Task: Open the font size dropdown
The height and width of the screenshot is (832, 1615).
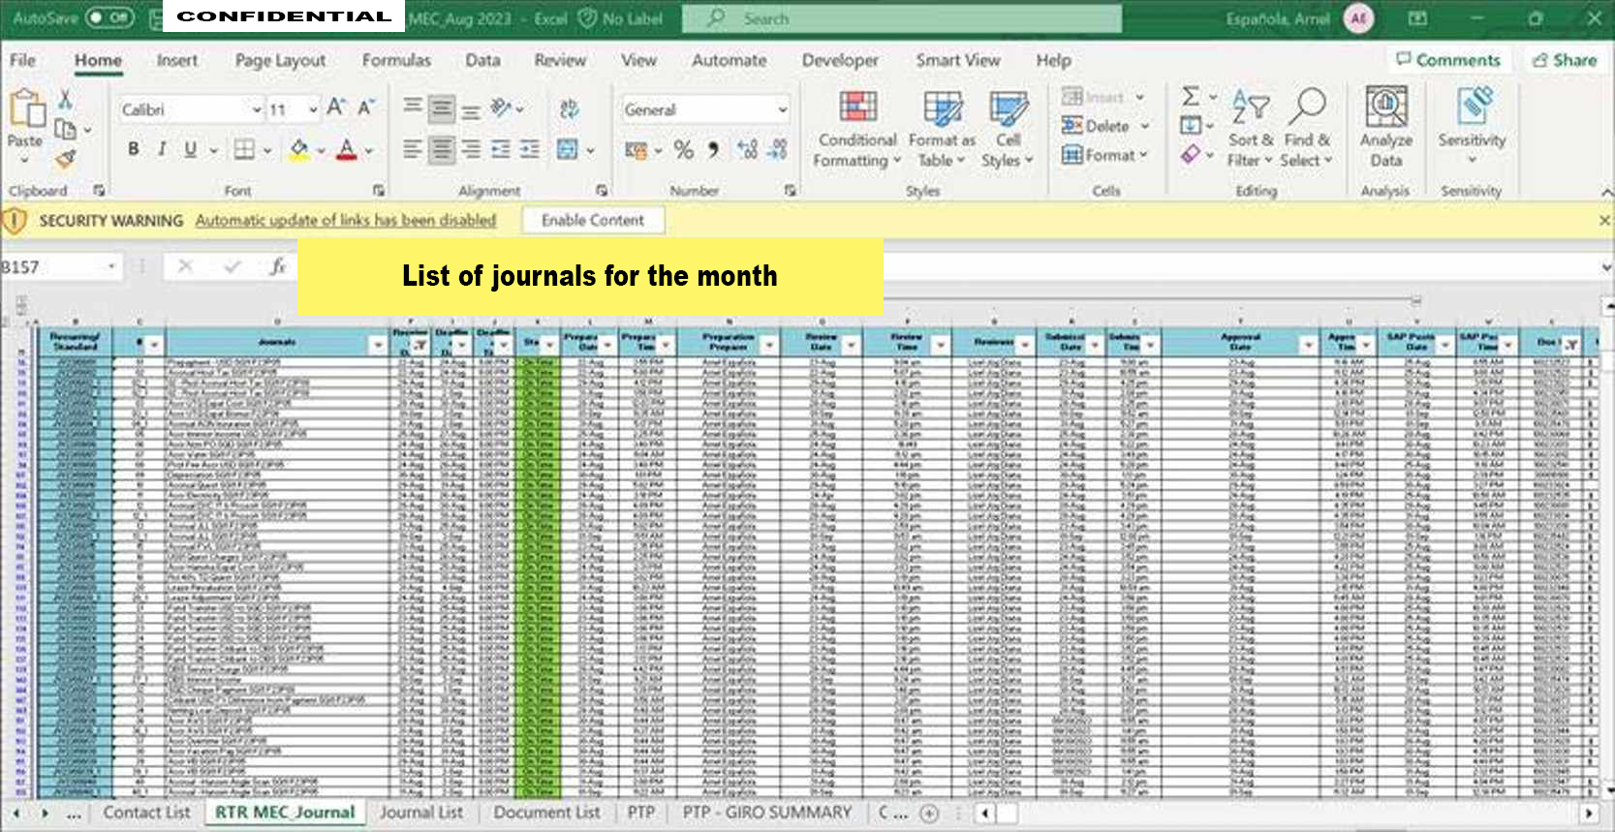Action: [313, 109]
